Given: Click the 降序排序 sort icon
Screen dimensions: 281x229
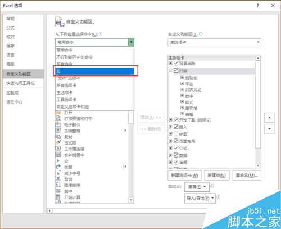Looking at the screenshot, I should (x=58, y=185).
